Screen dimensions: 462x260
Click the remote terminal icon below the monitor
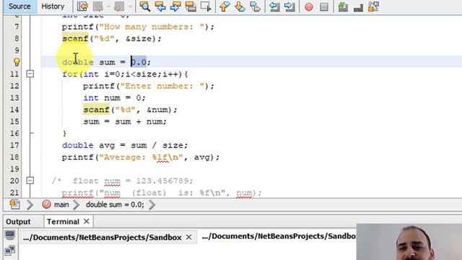click(x=9, y=251)
